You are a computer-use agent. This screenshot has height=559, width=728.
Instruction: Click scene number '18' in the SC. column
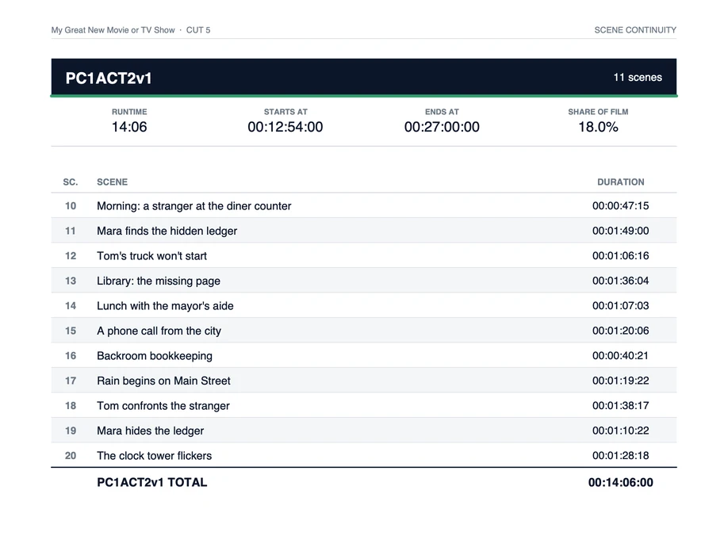coord(71,406)
